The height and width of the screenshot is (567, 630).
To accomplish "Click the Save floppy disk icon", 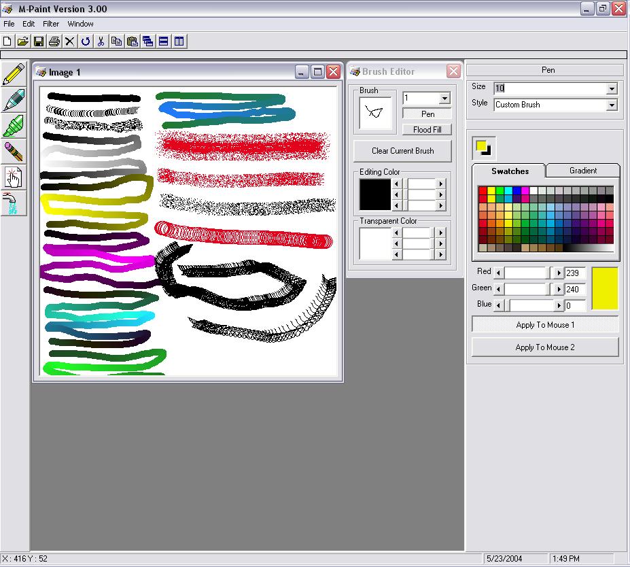I will click(39, 41).
